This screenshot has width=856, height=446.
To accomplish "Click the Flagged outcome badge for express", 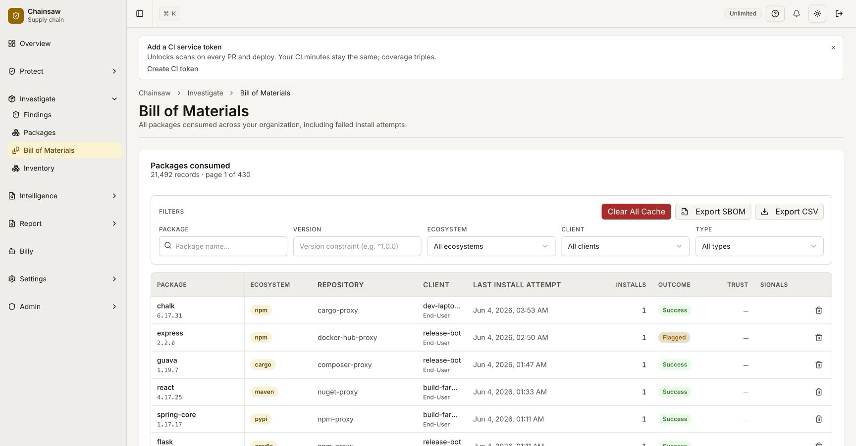I will click(x=674, y=338).
